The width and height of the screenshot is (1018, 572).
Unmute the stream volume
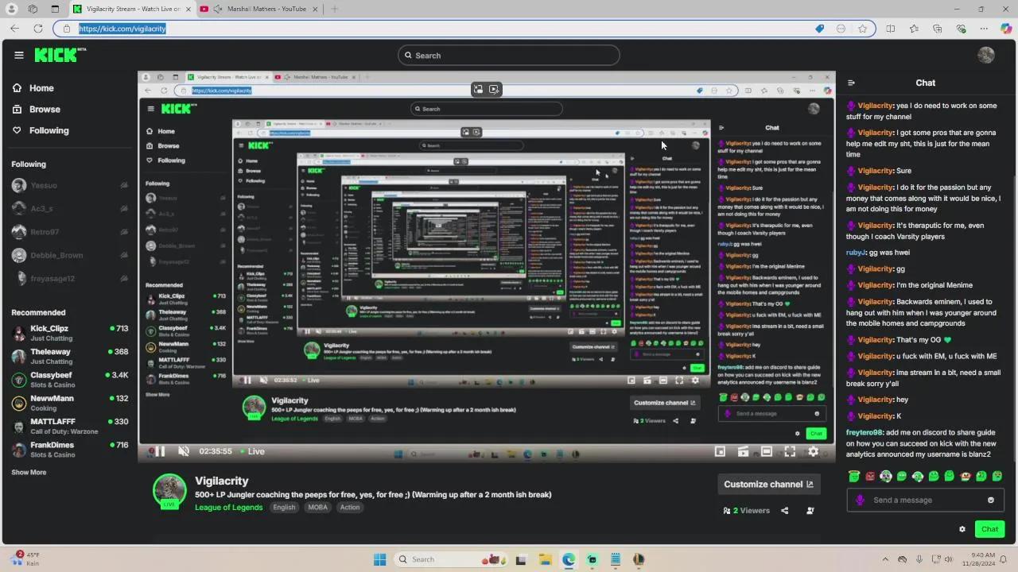[184, 451]
